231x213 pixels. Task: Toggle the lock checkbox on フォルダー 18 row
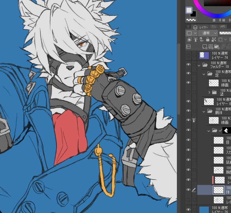[194, 65]
